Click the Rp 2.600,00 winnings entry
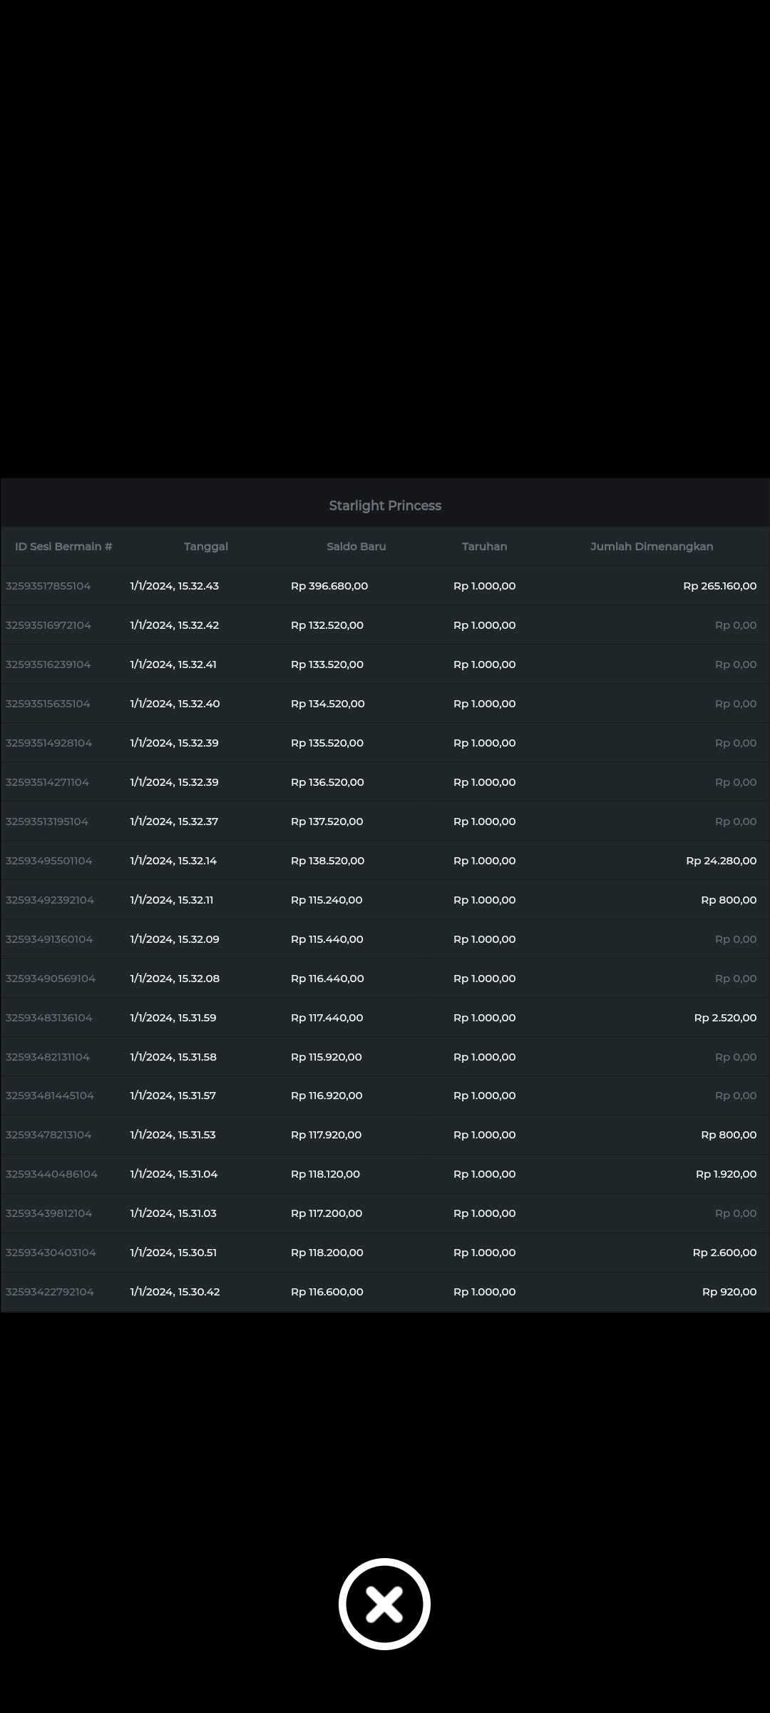The height and width of the screenshot is (1713, 770). click(x=724, y=1253)
